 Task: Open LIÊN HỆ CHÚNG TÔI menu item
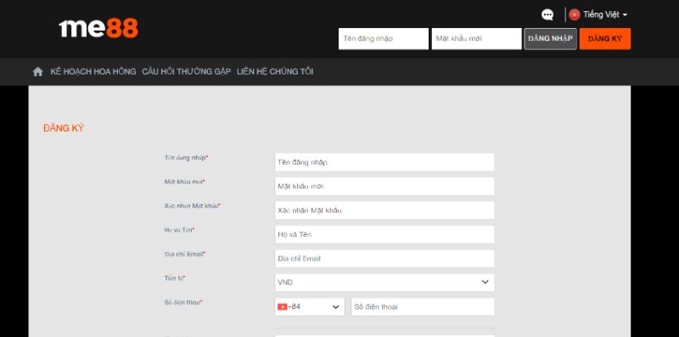275,72
